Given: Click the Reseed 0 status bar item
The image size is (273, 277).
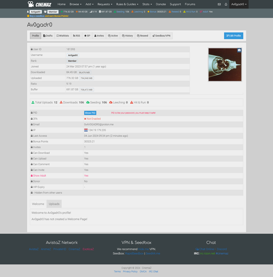Looking at the screenshot, I should click(x=175, y=12).
